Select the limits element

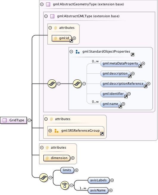(x=67, y=170)
